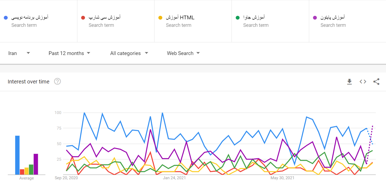Click the purple dot of fifth term
Screen dimensions: 386x183
click(x=315, y=18)
